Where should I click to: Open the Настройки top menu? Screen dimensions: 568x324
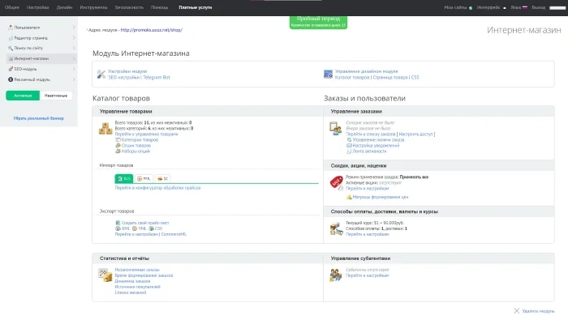coord(37,7)
